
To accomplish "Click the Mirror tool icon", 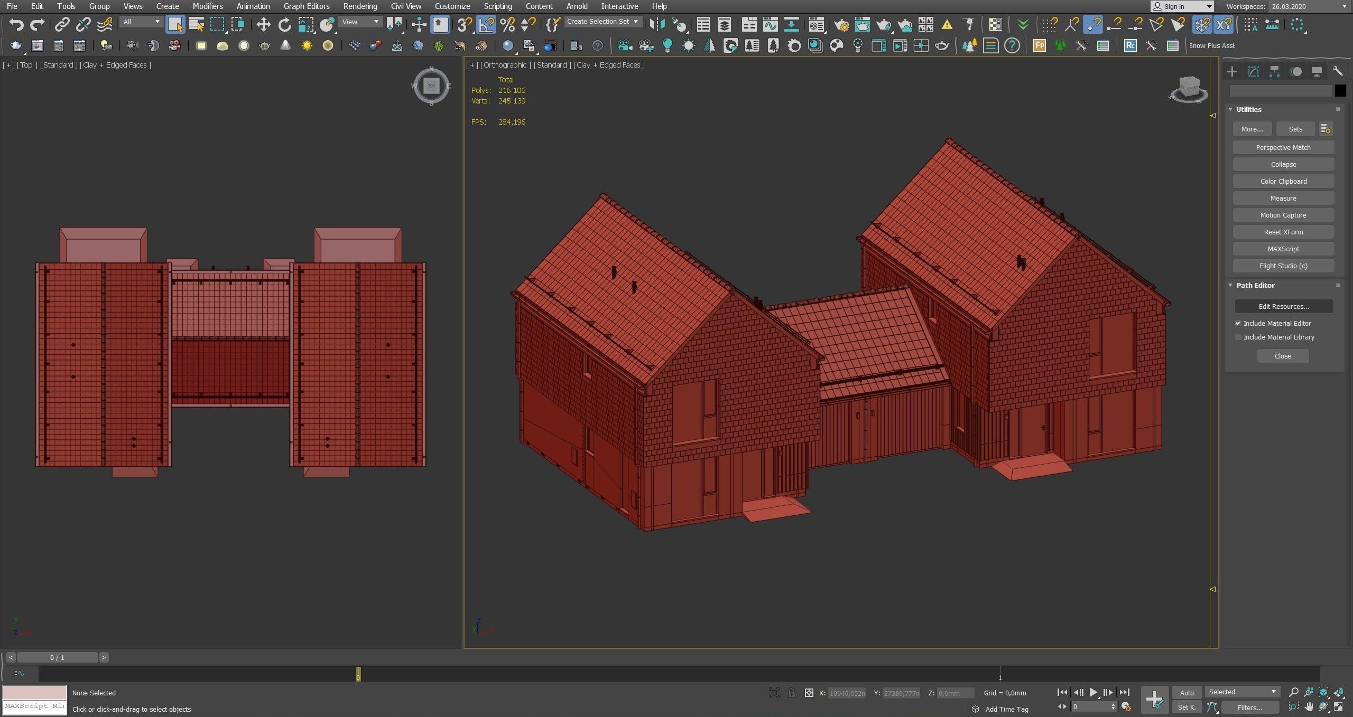I will (x=657, y=24).
